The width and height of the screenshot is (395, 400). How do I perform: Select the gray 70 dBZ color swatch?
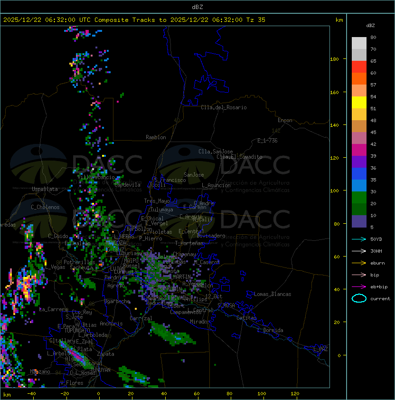pyautogui.click(x=359, y=55)
